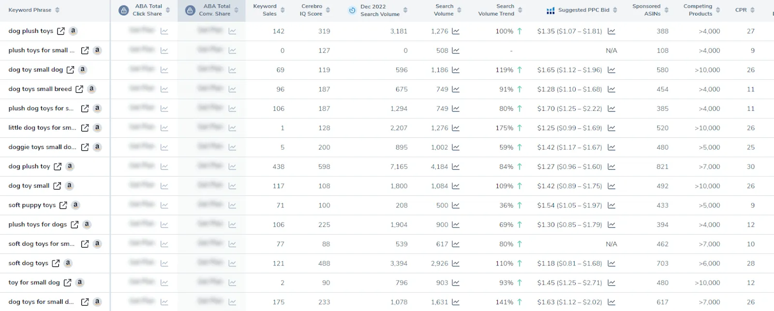This screenshot has height=311, width=774.
Task: Click Keyword Sales value 175
Action: 278,302
